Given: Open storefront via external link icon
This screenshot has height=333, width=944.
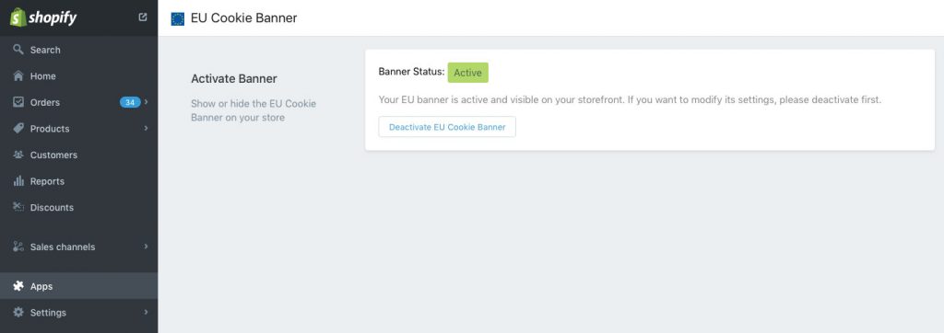Looking at the screenshot, I should point(143,17).
